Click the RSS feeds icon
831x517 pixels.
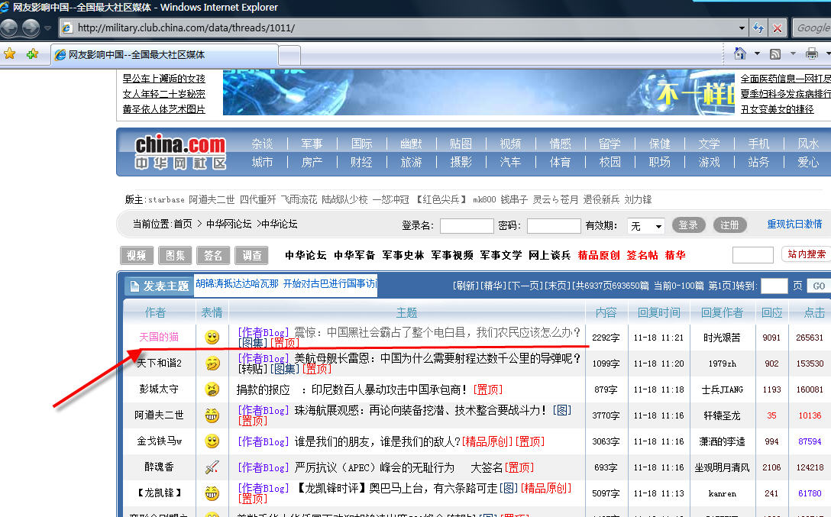775,53
